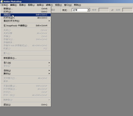Choose 打开为(A)... menu entry

pos(25,18)
